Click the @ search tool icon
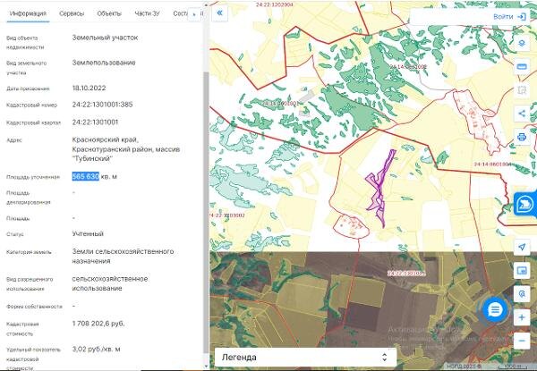The width and height of the screenshot is (537, 371). point(522,294)
